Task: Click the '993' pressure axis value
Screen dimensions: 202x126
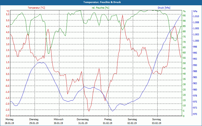Action: tap(195, 59)
